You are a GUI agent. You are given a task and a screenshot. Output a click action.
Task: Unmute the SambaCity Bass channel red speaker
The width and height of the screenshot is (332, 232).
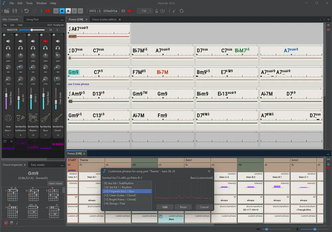[x=45, y=41]
